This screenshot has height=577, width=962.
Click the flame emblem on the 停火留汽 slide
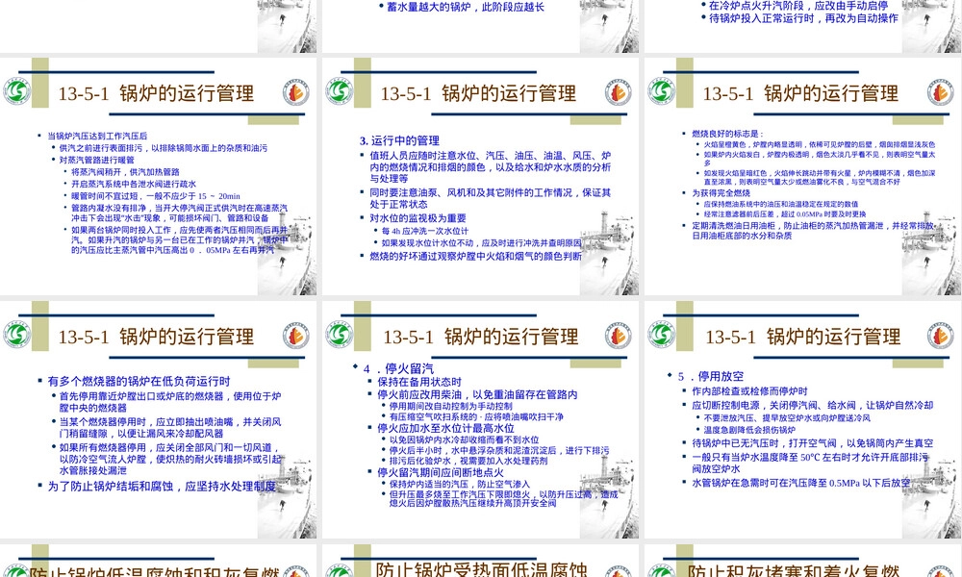(618, 336)
